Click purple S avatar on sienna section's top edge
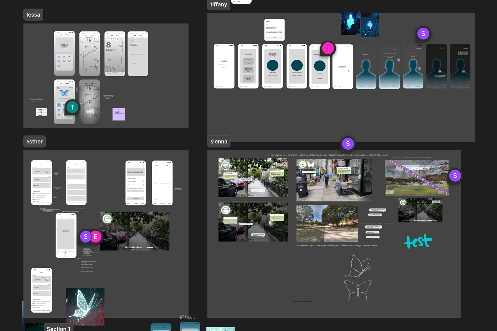This screenshot has width=497, height=331. [348, 144]
